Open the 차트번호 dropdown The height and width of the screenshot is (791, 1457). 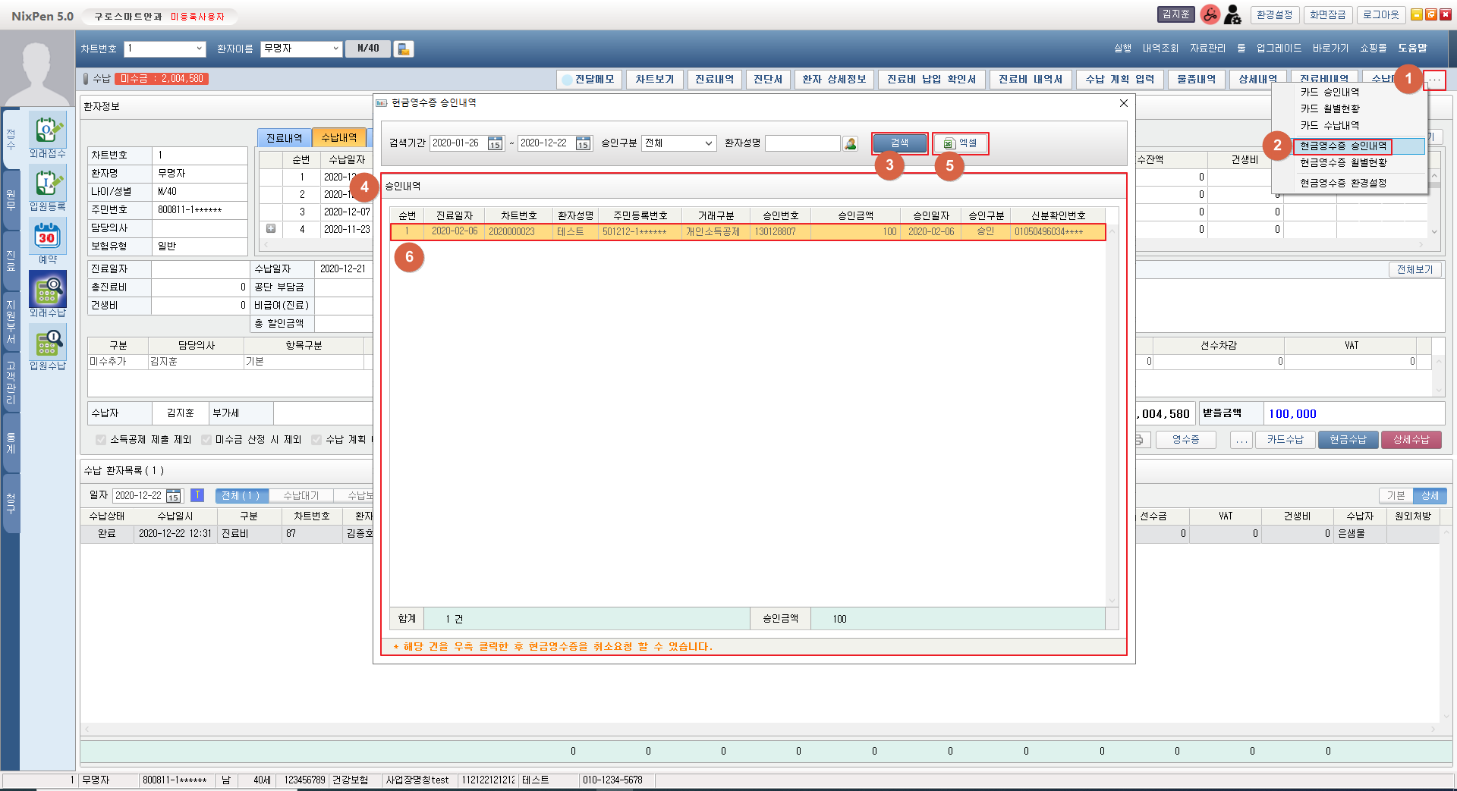[x=200, y=49]
